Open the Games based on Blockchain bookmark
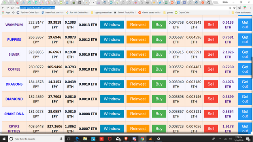The width and height of the screenshot is (253, 142). pos(149,13)
